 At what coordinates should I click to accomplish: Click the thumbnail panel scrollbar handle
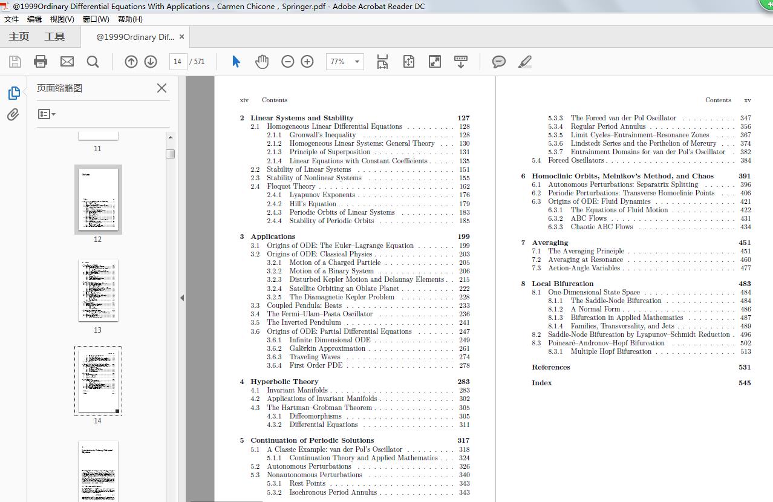pyautogui.click(x=171, y=154)
